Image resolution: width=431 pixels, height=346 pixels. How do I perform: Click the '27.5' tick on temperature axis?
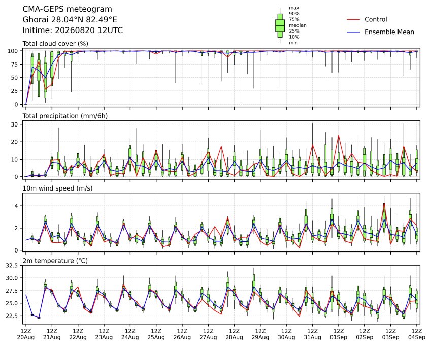click(12, 291)
